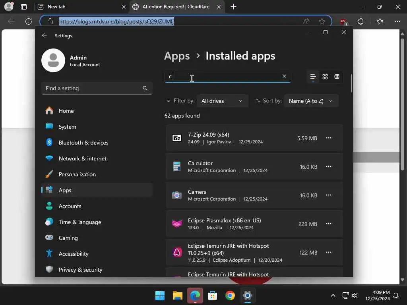The image size is (407, 305).
Task: Open more options for Eclipse Plasmafox
Action: (329, 224)
